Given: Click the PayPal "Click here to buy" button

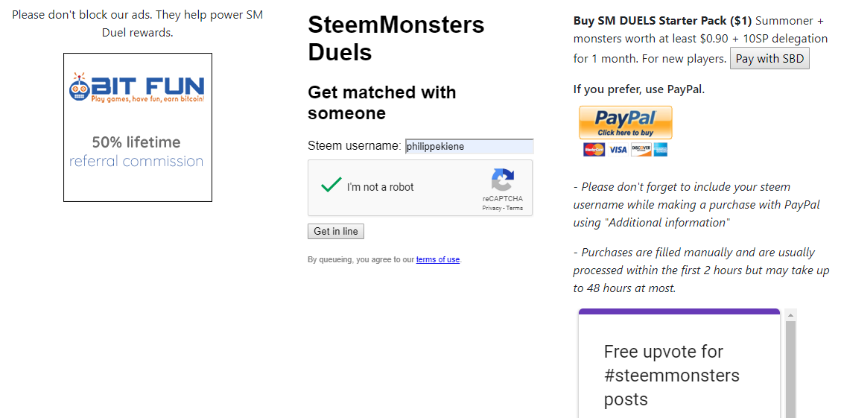Looking at the screenshot, I should coord(625,122).
